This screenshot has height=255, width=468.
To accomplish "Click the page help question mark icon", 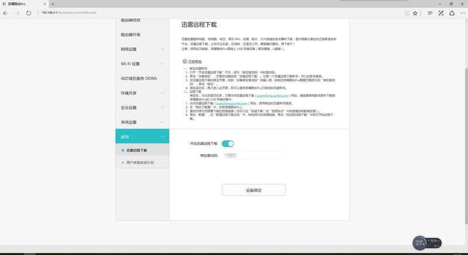I will click(x=184, y=61).
